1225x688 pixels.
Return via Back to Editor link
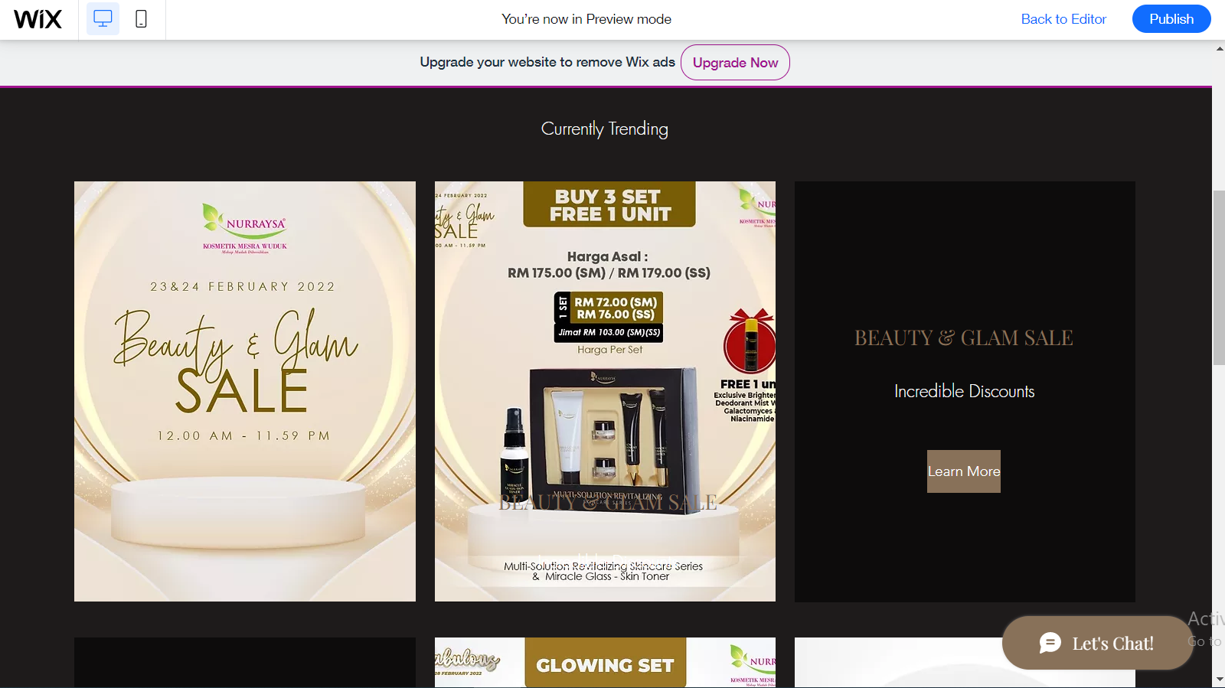point(1063,19)
